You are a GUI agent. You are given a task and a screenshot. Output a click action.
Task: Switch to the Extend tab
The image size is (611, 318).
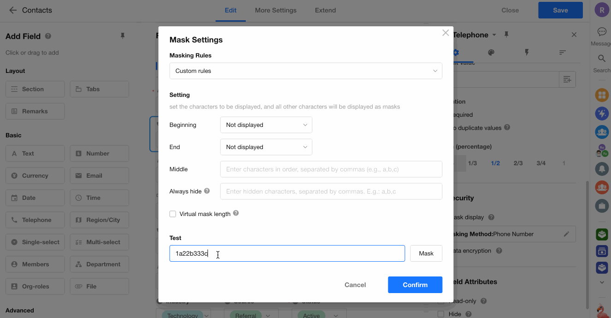(x=325, y=10)
